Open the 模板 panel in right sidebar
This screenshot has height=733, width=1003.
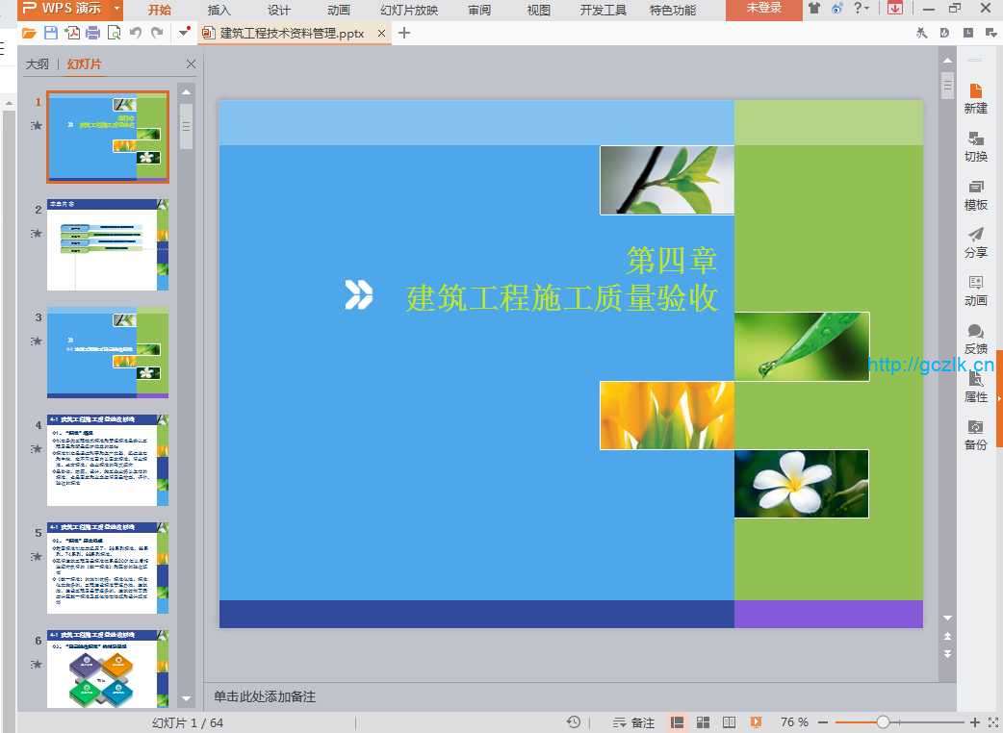[975, 194]
